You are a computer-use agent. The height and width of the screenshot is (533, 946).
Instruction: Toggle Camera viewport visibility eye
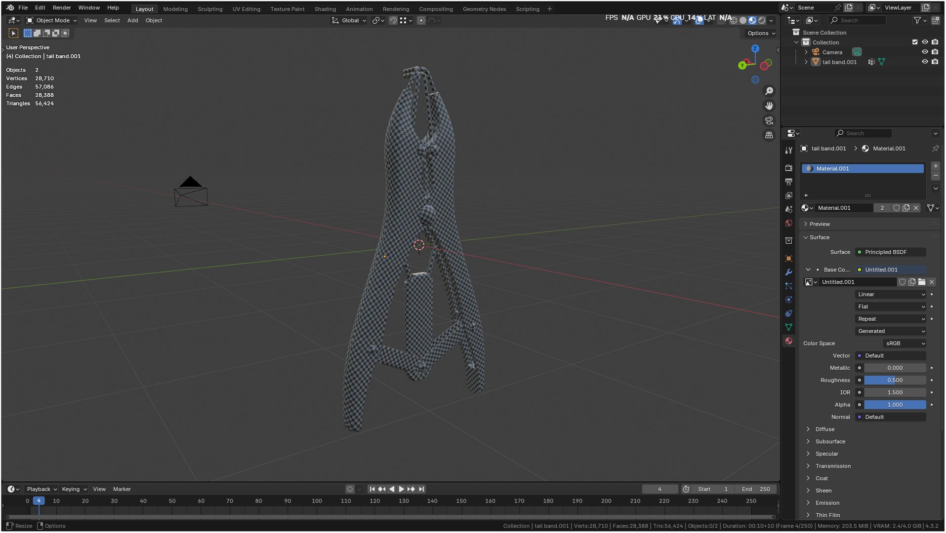[x=925, y=52]
